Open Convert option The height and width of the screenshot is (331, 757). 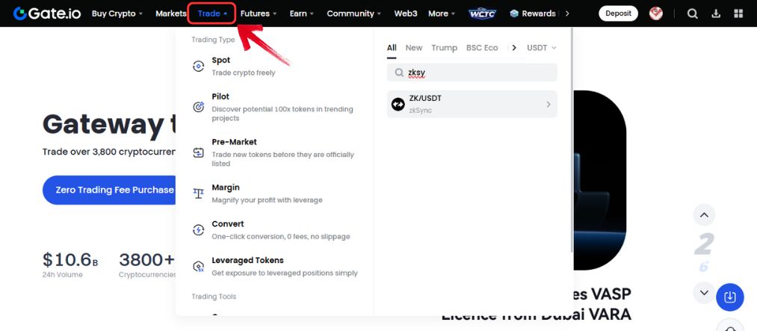click(x=275, y=230)
